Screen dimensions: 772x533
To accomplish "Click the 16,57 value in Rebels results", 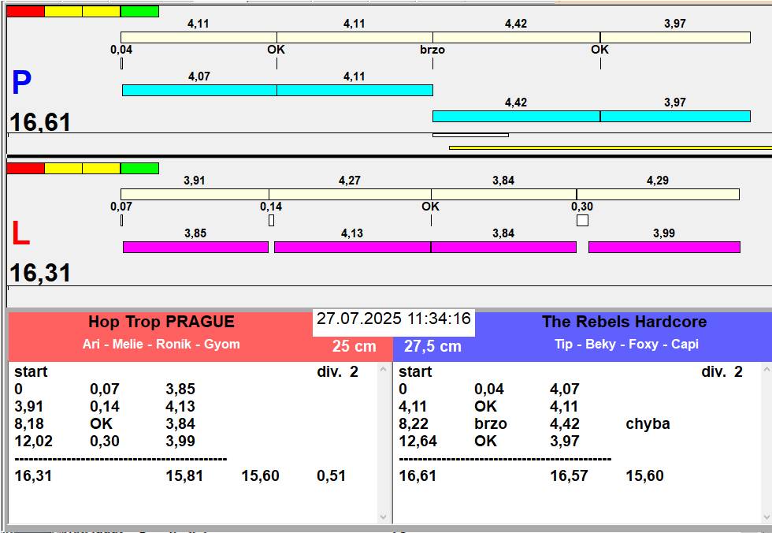I will [569, 476].
